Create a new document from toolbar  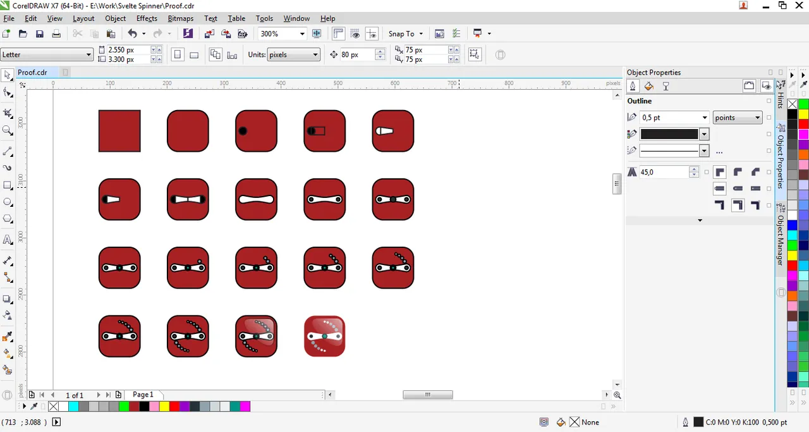[x=6, y=34]
